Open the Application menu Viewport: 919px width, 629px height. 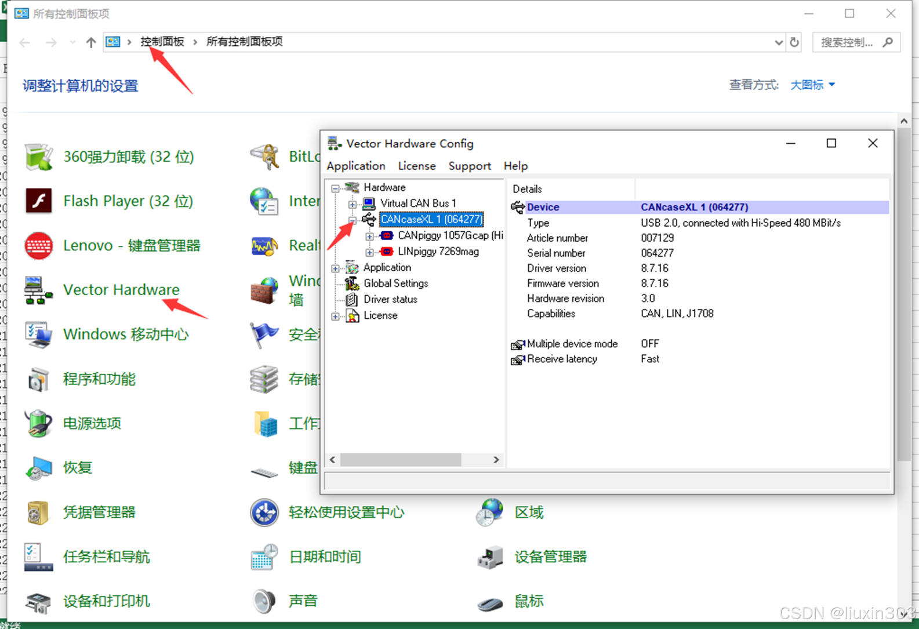356,166
